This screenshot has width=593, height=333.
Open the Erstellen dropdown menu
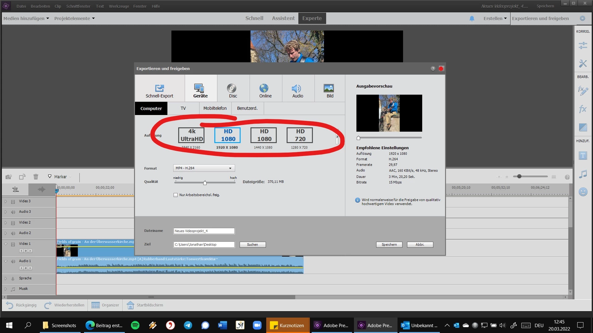point(495,18)
